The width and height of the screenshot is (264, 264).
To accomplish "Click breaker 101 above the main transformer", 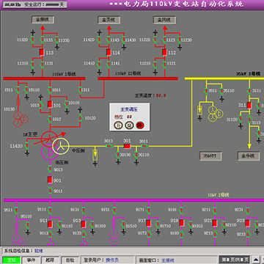I will (50, 105).
